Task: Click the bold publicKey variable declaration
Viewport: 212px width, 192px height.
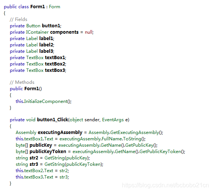Action: pos(41,145)
